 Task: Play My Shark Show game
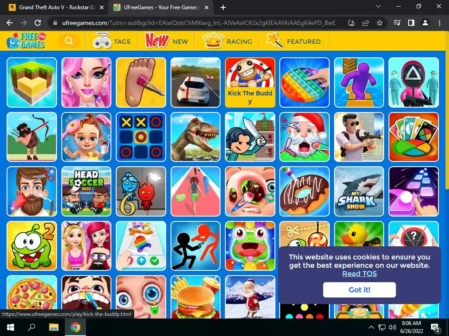pyautogui.click(x=359, y=192)
